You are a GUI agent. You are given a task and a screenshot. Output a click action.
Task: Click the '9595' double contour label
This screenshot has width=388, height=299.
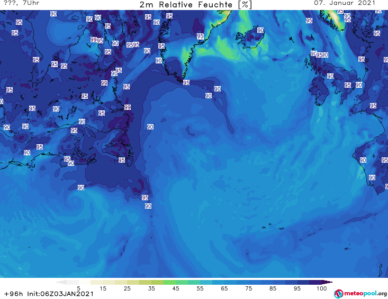[x=133, y=45]
